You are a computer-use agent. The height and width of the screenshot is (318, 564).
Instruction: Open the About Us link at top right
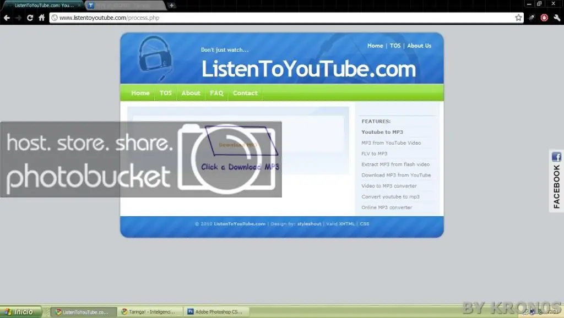pos(419,46)
